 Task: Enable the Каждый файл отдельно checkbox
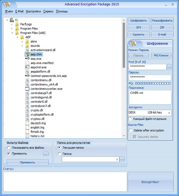pyautogui.click(x=130, y=119)
